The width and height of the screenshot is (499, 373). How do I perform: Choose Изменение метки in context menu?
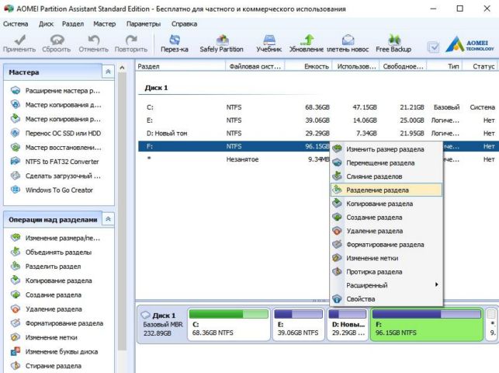[x=386, y=258]
